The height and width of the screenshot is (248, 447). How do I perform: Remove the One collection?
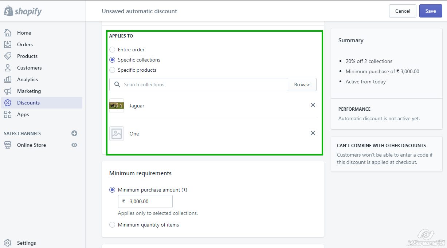313,133
